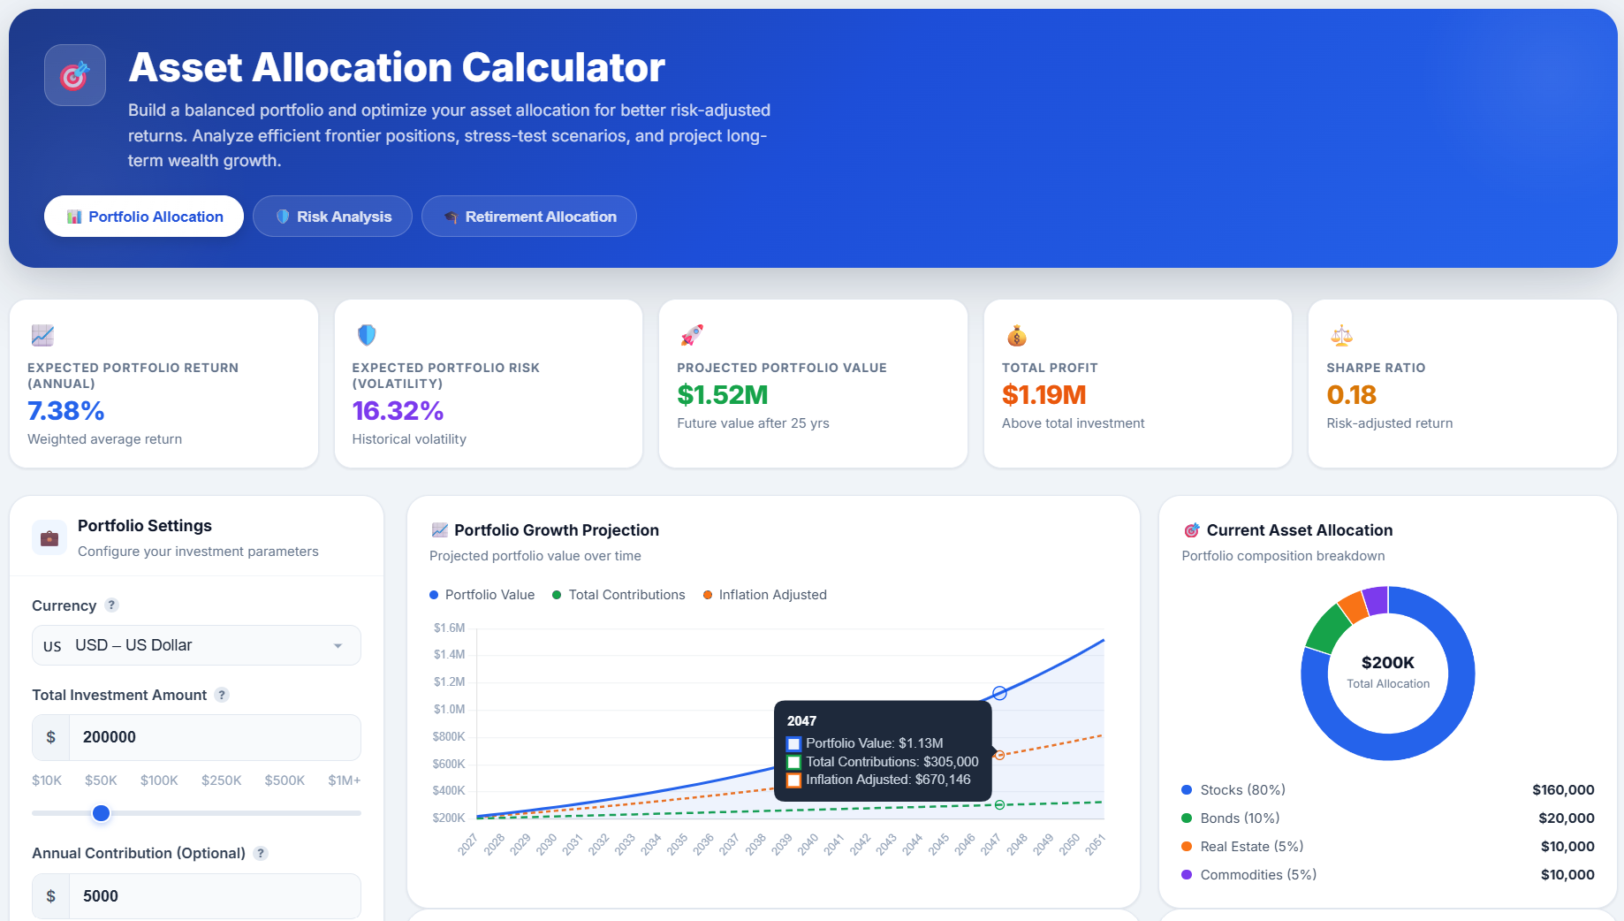
Task: Click the $1.19M total profit value
Action: point(1043,395)
